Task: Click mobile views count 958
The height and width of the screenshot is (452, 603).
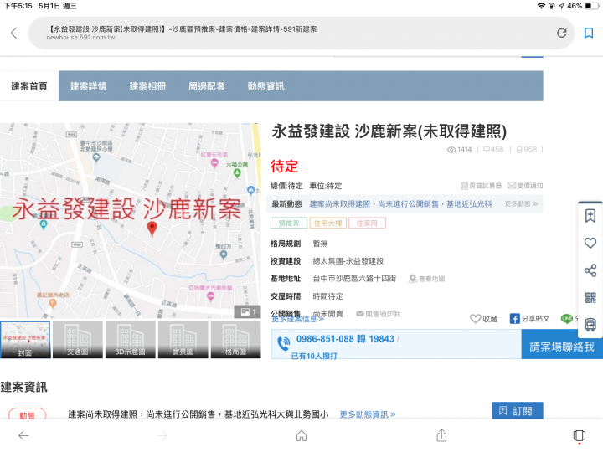Action: (527, 150)
